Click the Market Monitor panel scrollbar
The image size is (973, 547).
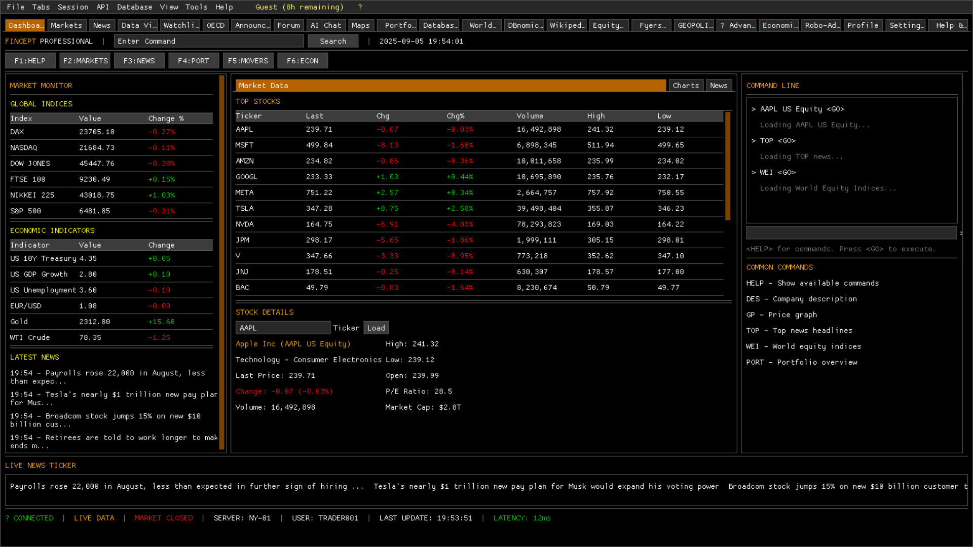221,262
